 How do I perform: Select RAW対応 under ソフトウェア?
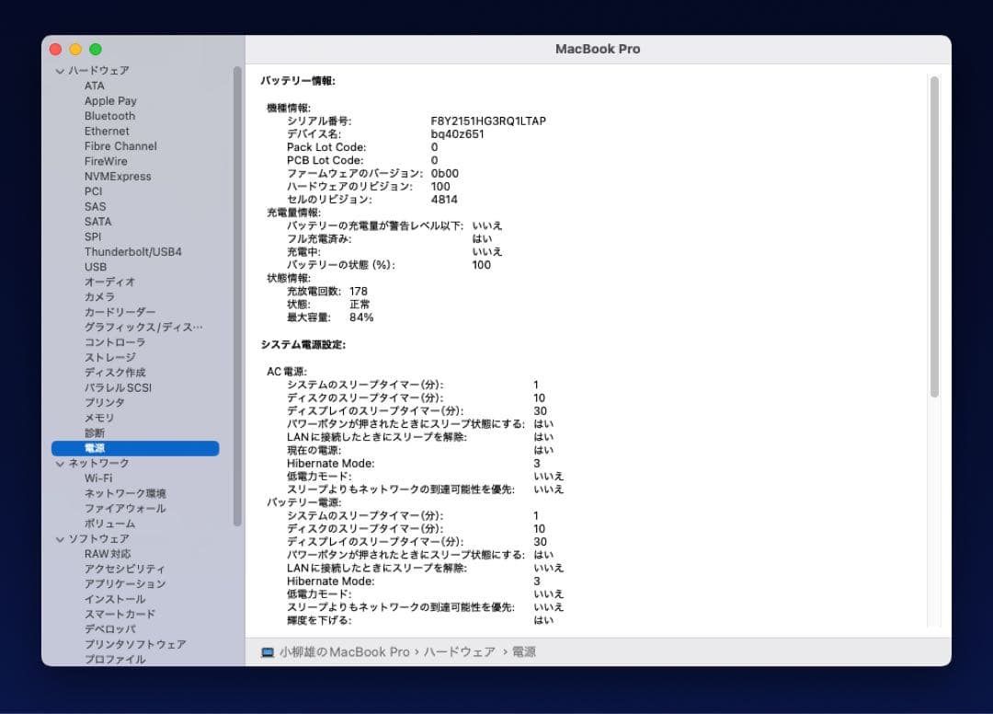tap(107, 553)
